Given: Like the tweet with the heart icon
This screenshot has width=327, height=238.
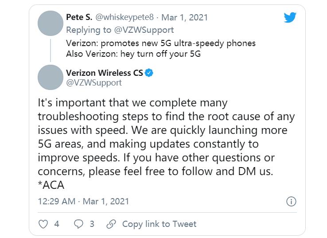Looking at the screenshot, I should [x=43, y=224].
